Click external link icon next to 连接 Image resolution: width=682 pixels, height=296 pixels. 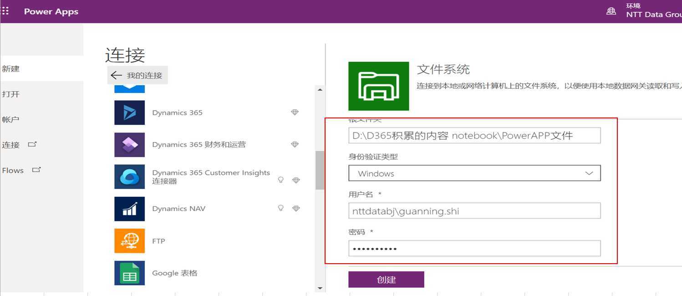coord(32,144)
